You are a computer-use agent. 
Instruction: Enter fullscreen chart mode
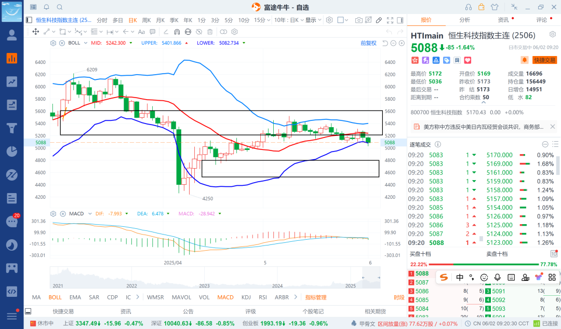click(x=390, y=20)
